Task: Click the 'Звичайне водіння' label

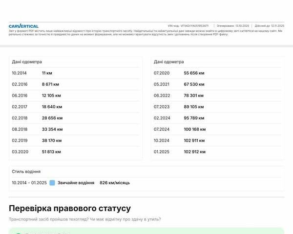Action: [x=76, y=183]
